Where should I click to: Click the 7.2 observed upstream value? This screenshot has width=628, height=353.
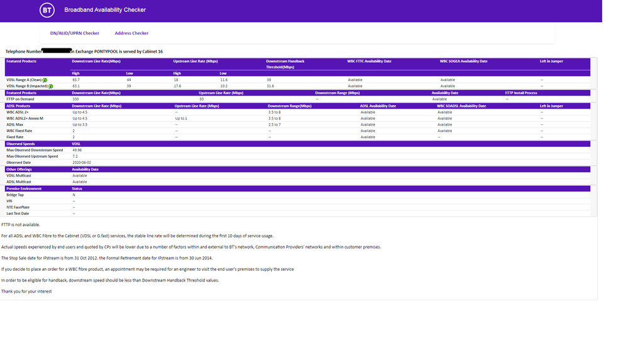[x=75, y=156]
